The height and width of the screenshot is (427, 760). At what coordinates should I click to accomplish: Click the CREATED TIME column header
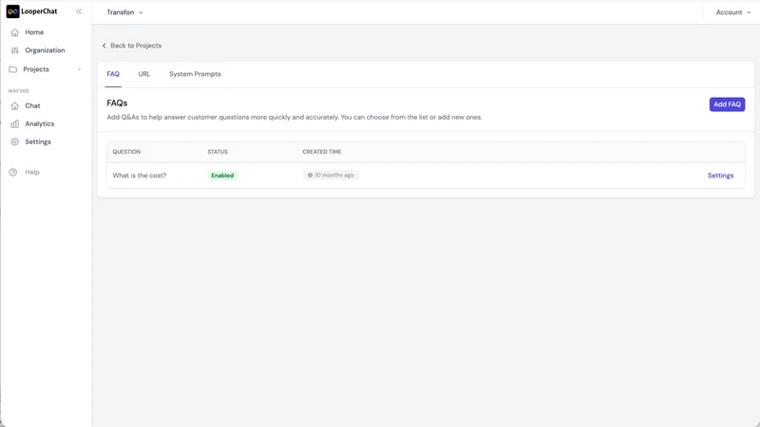coord(322,152)
